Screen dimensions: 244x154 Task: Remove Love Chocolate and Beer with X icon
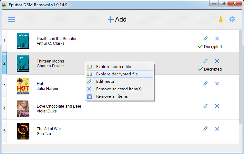[217, 106]
